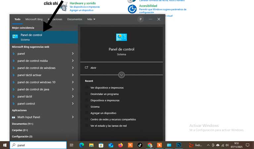Switch to Google Chrome on the taskbar
This screenshot has height=149, width=254.
click(150, 145)
